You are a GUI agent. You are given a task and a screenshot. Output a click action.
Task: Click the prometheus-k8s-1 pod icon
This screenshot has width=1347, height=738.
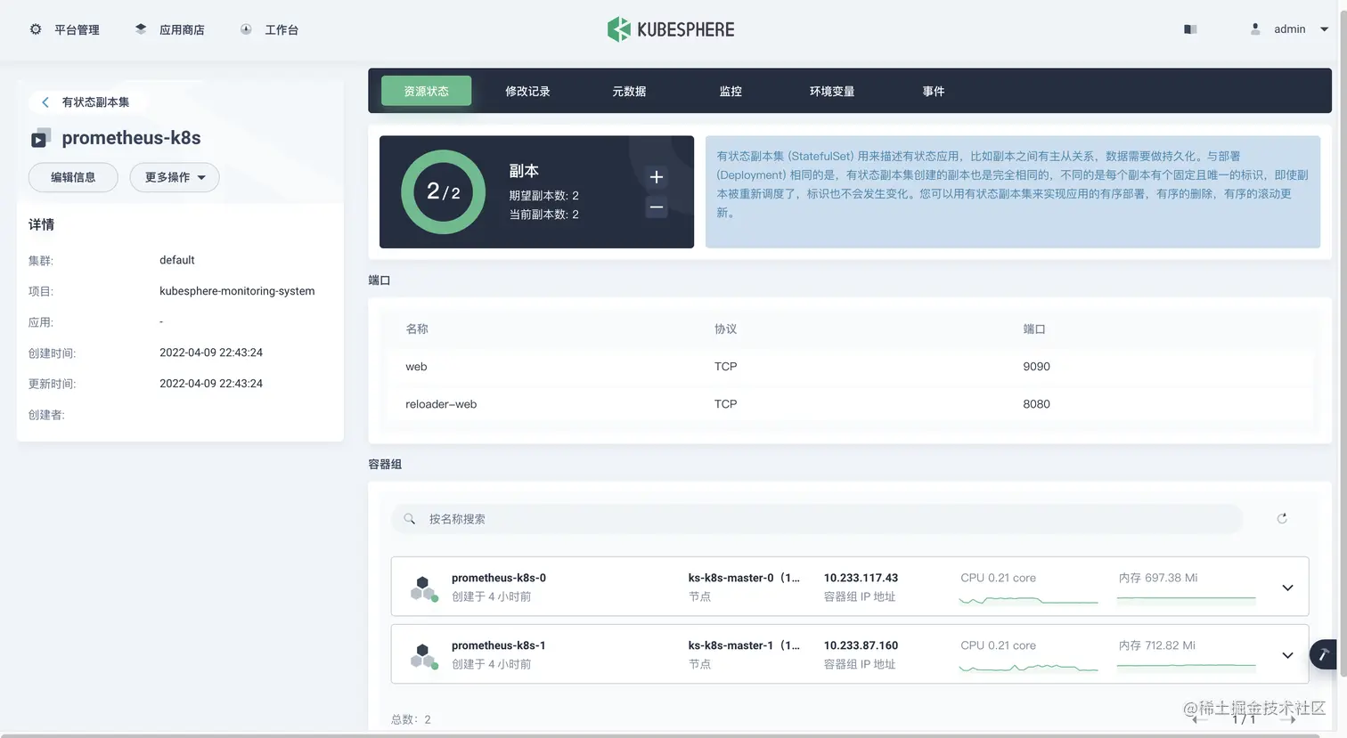[x=424, y=655]
